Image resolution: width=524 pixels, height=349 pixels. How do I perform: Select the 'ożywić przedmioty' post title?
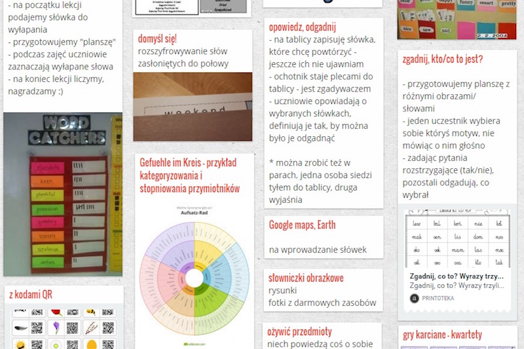(299, 331)
